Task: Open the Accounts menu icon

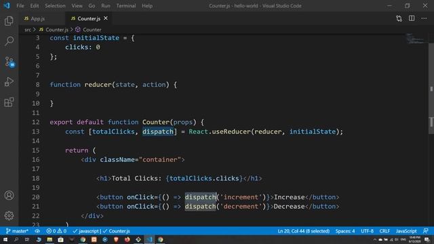Action: [x=9, y=195]
